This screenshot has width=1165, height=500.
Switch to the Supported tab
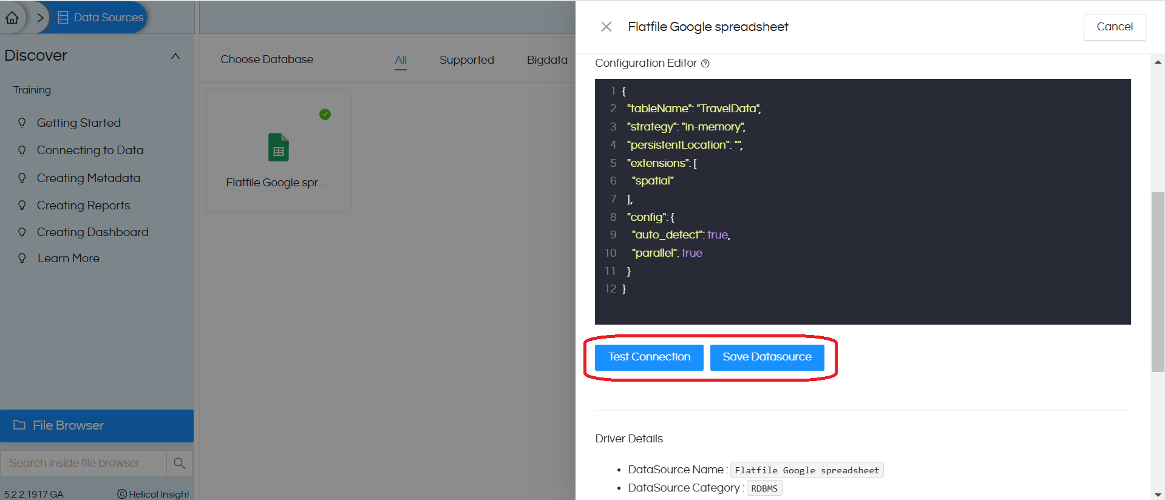467,59
